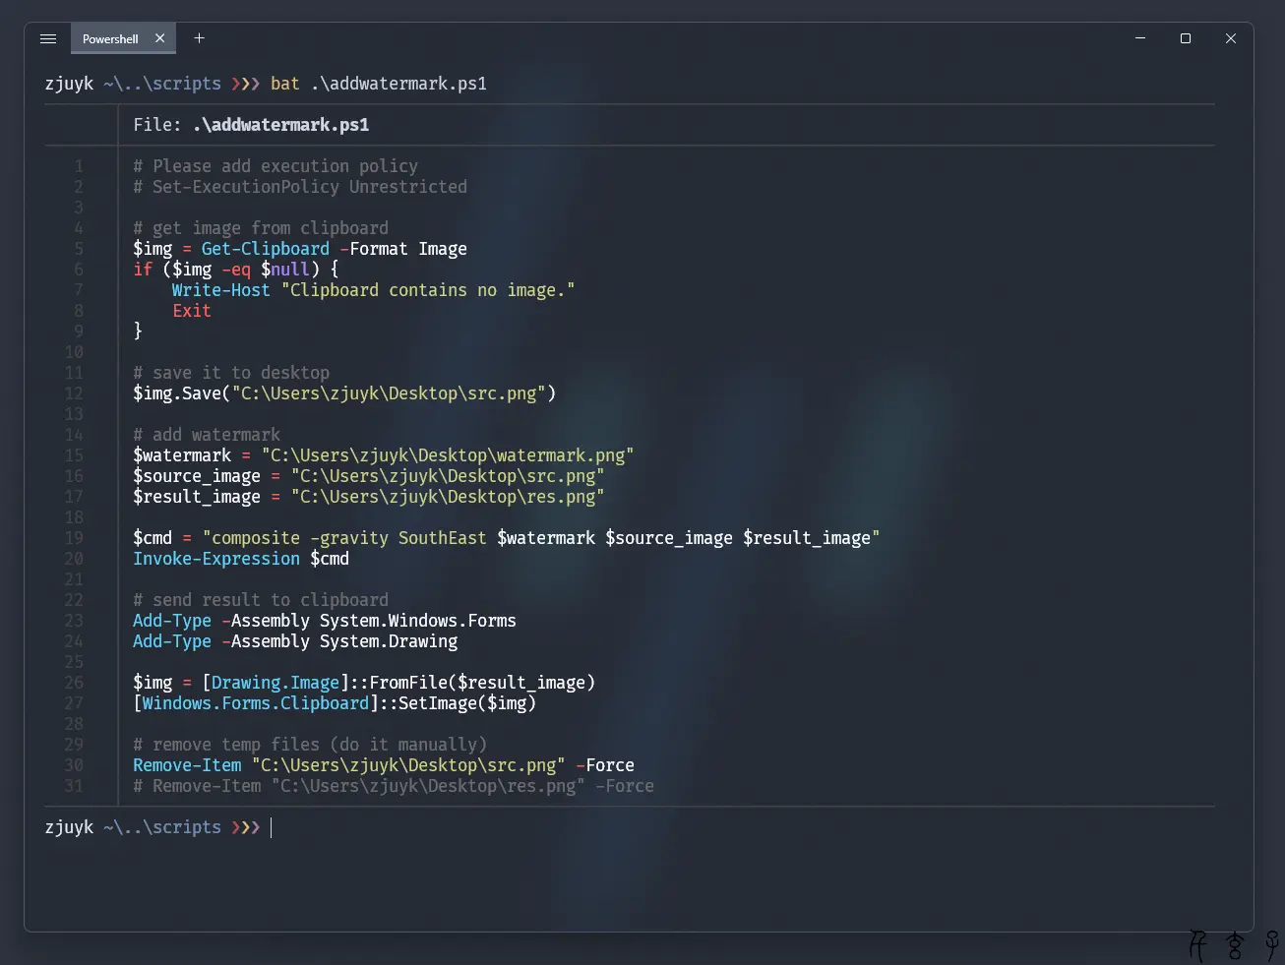1285x965 pixels.
Task: Click the Write-Host cmdlet on line 7
Action: coord(220,290)
